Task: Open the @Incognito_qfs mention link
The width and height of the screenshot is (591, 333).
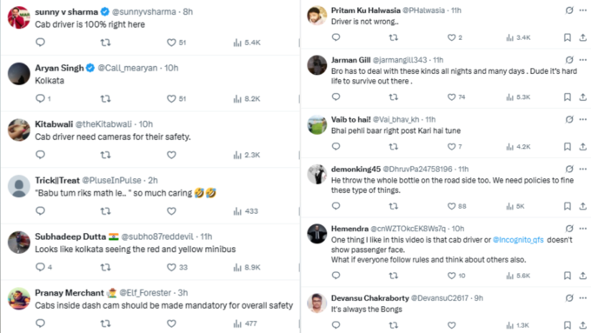Action: tap(518, 240)
